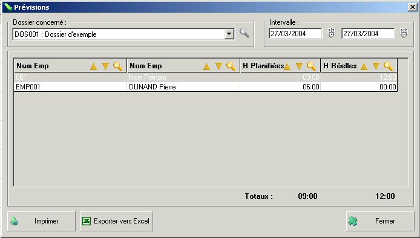Click the magnifier beside Dossier concerné

[x=244, y=33]
